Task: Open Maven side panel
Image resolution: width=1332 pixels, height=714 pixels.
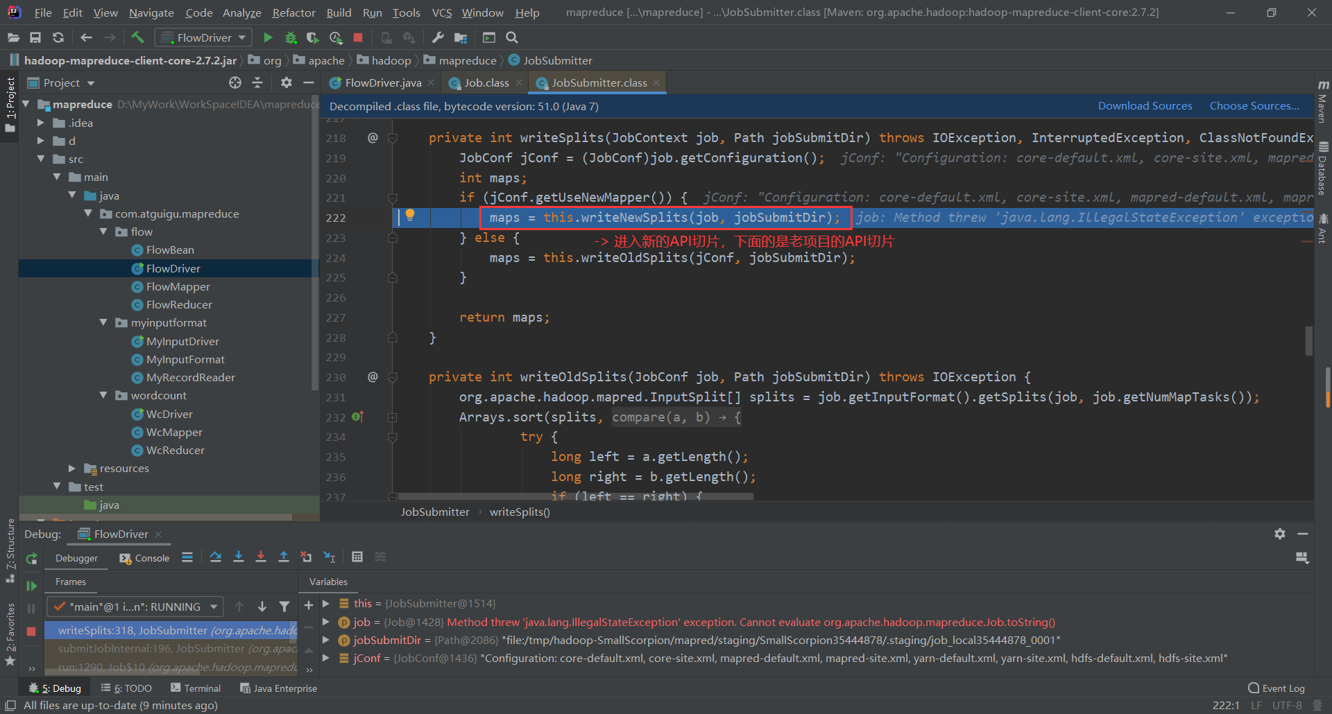Action: coord(1323,102)
